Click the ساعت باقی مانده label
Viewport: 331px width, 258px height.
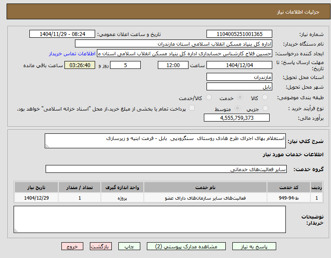[x=43, y=65]
